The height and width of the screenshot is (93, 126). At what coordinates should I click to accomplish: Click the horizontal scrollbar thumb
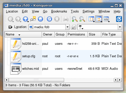pyautogui.click(x=36, y=80)
